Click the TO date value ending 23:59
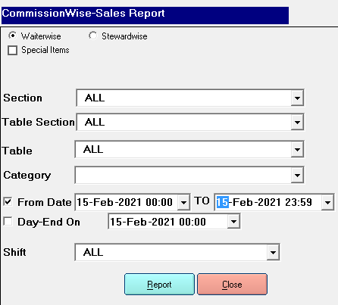The width and height of the screenshot is (338, 305). point(264,202)
